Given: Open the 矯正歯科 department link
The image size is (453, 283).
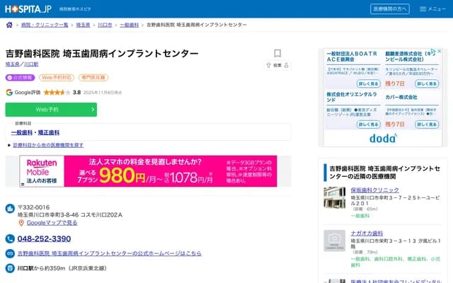Looking at the screenshot, I should coord(49,132).
